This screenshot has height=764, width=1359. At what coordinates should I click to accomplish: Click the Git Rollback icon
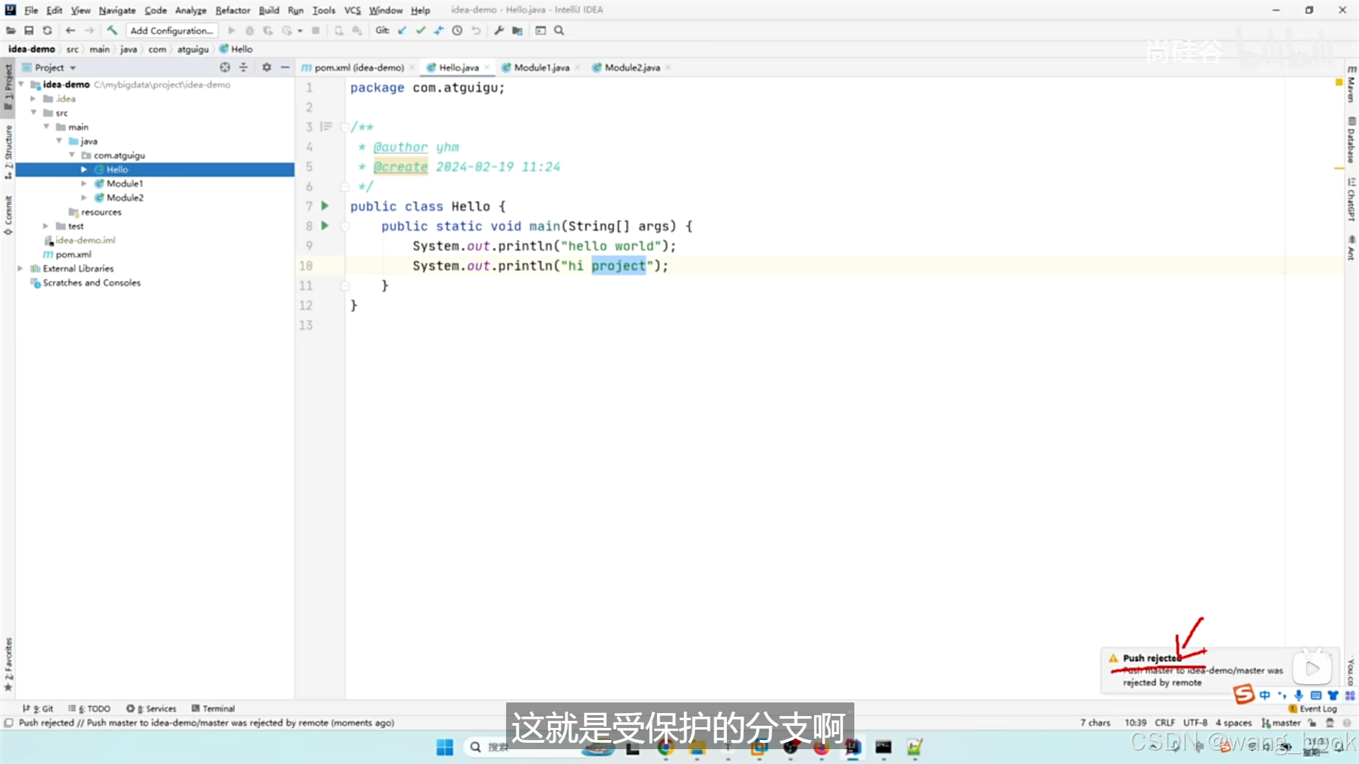coord(476,30)
